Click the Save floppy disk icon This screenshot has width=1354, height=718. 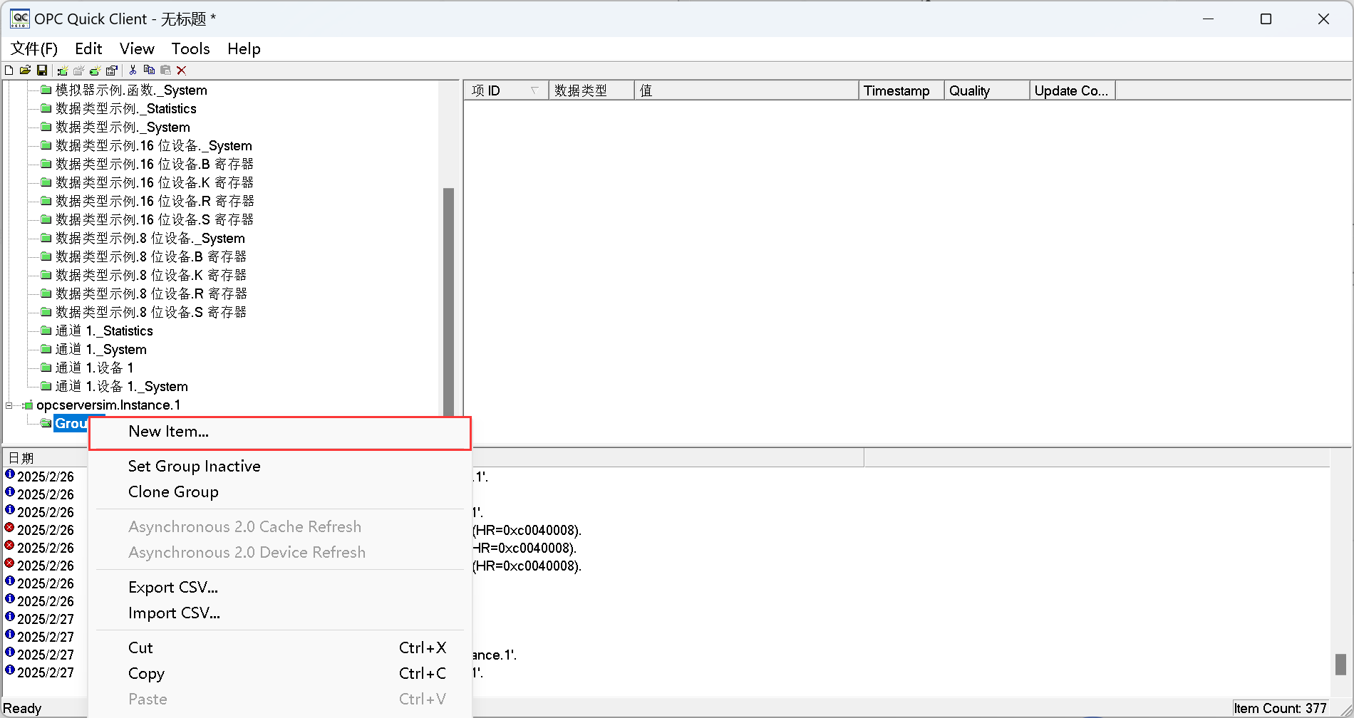42,70
